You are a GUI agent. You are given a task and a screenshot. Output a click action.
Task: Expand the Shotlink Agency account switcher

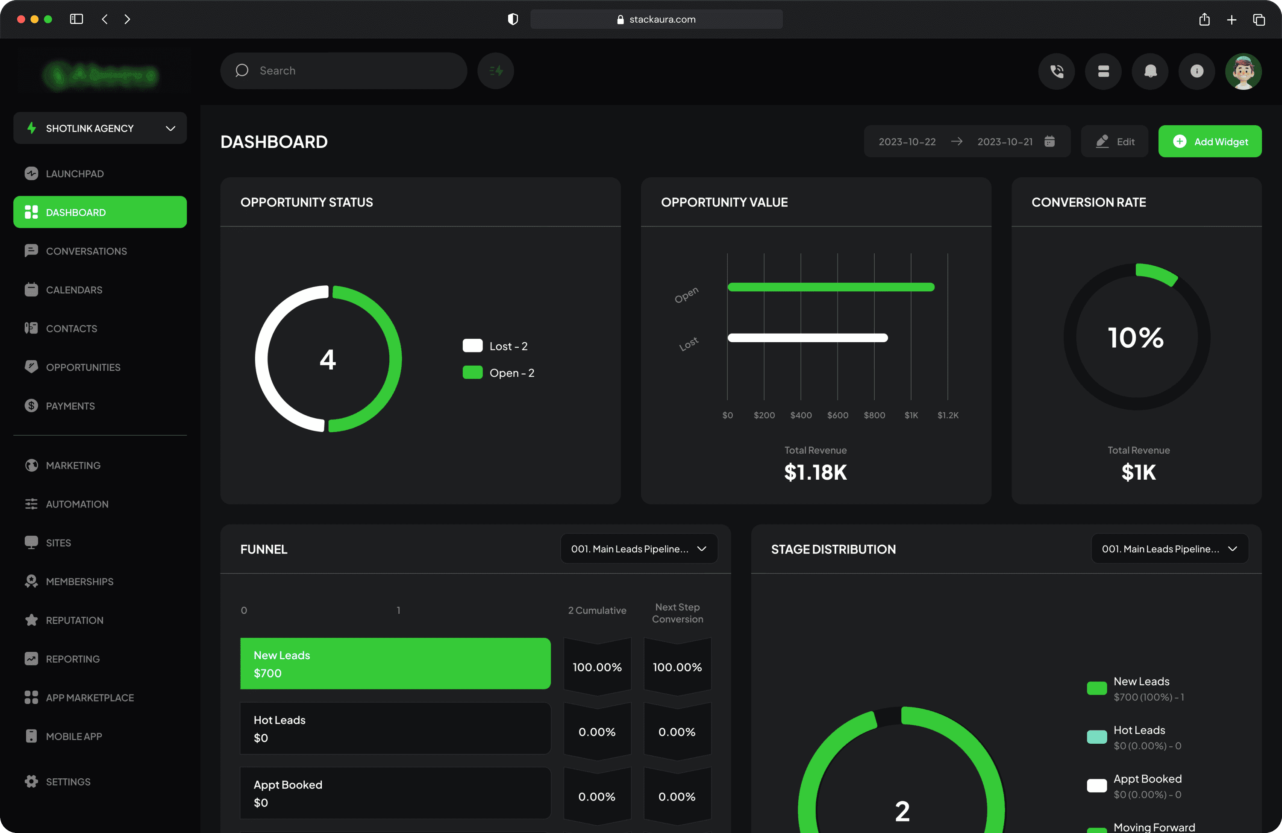click(x=100, y=128)
